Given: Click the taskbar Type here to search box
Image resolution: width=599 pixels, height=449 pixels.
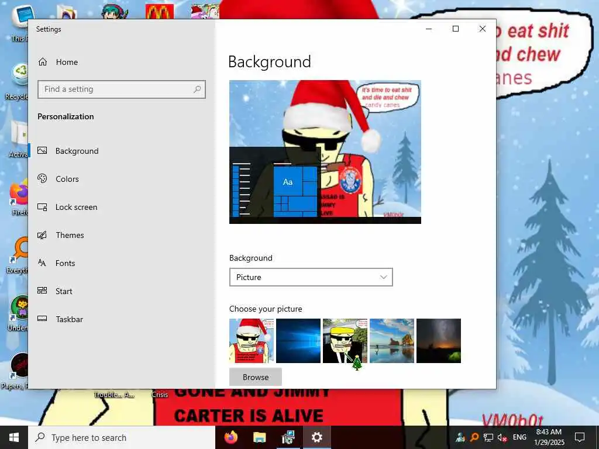Looking at the screenshot, I should (122, 437).
